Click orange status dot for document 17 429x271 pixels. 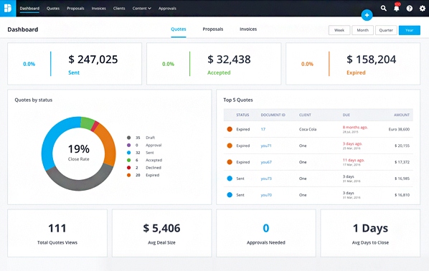[230, 129]
